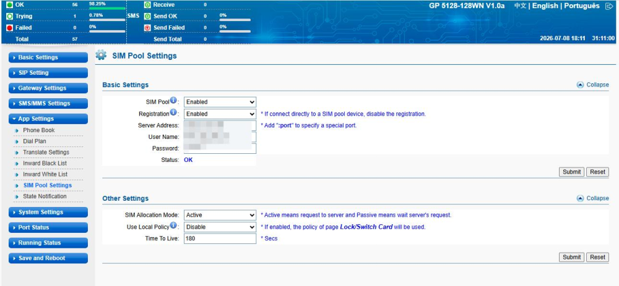Click Other Settings section collapse arrow icon
619x286 pixels.
[580, 198]
